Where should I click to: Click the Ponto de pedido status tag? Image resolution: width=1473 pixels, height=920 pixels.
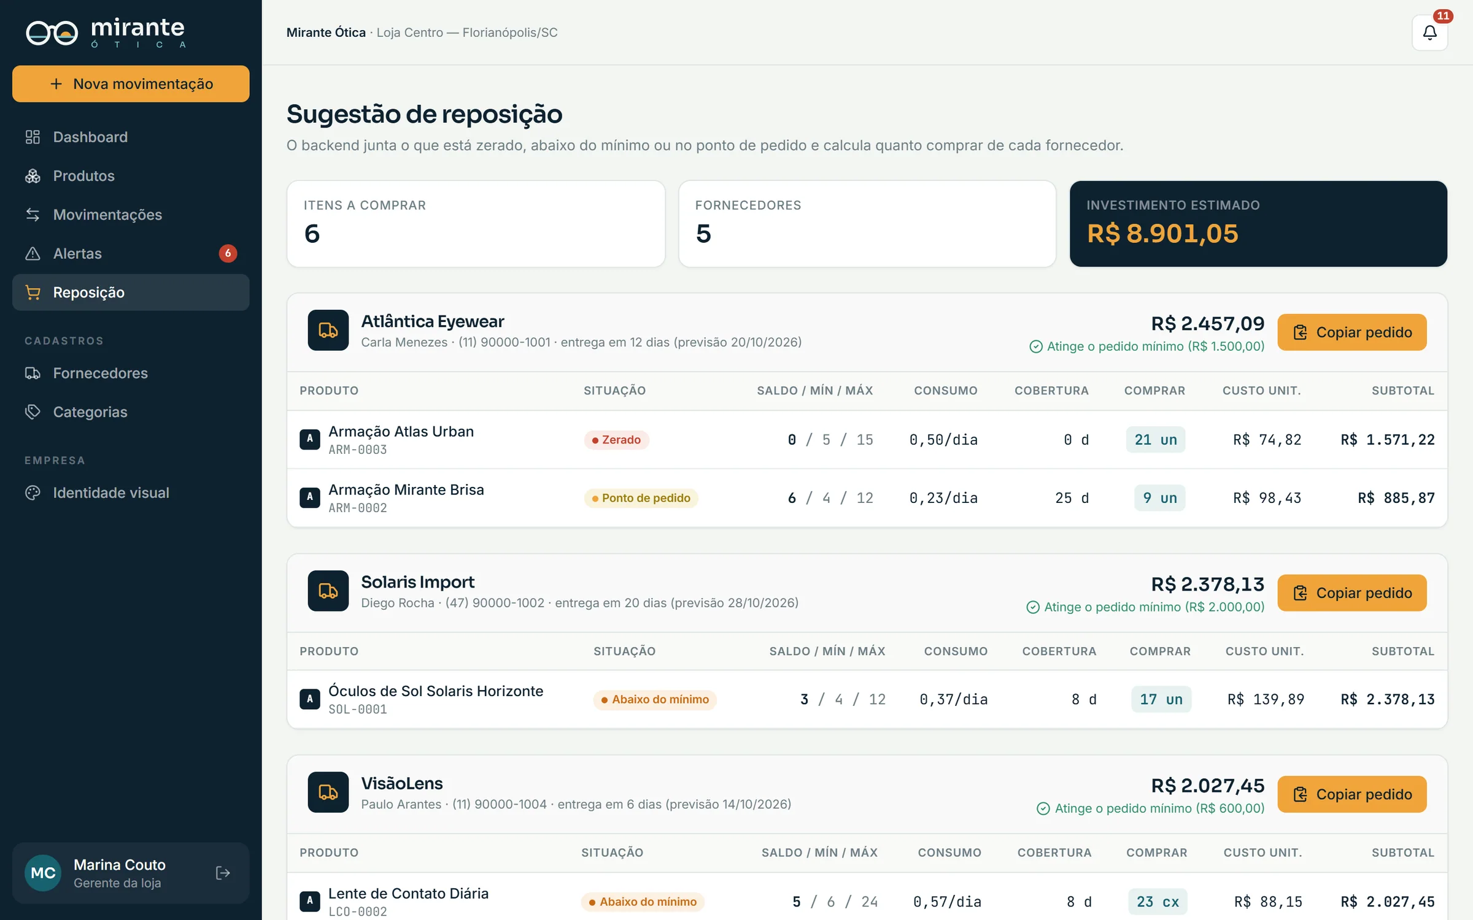[x=641, y=498]
